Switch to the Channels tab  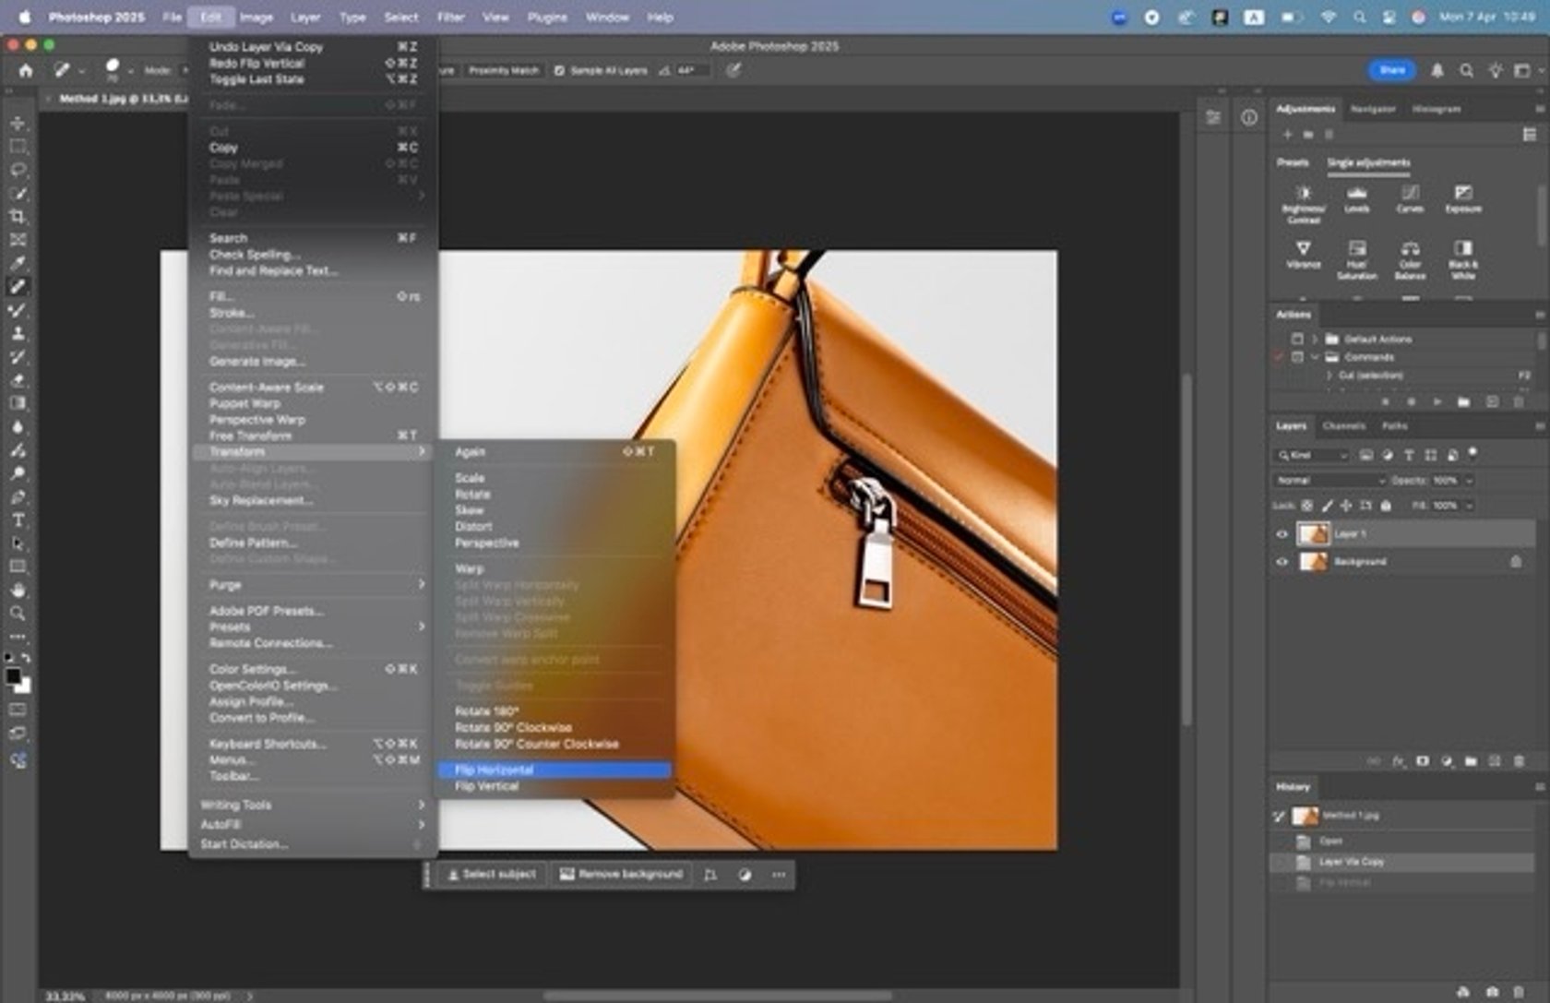pos(1344,426)
